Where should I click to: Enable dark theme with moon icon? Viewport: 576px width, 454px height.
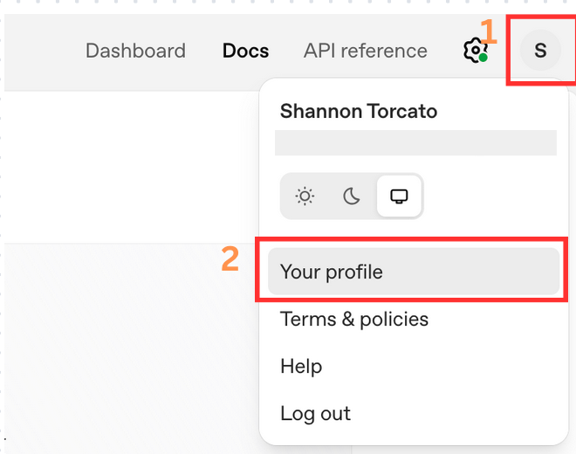(x=352, y=196)
